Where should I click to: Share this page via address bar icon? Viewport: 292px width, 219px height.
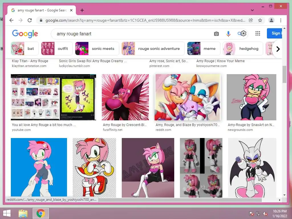251,20
